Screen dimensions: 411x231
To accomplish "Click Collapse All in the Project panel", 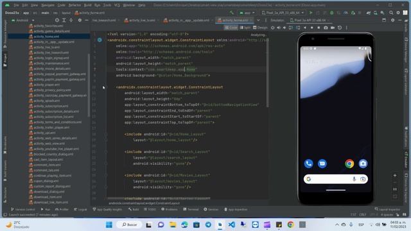I will (71, 20).
